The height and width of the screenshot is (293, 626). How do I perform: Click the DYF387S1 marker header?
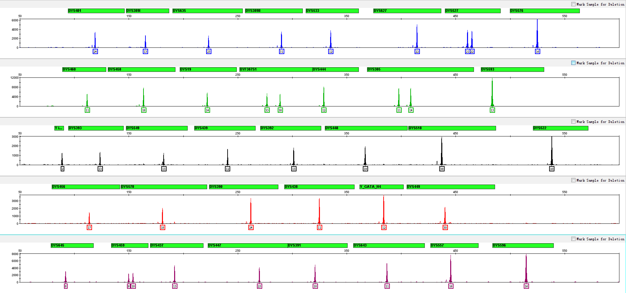276,70
